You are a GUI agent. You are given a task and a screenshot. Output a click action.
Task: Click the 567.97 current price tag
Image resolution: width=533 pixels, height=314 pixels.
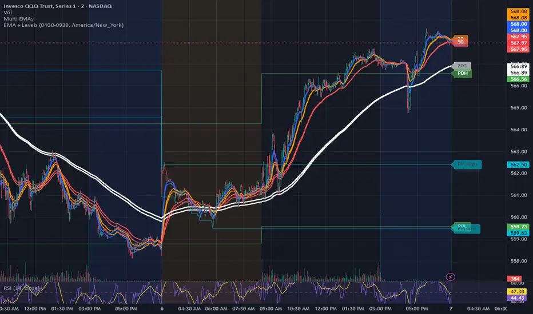[518, 43]
